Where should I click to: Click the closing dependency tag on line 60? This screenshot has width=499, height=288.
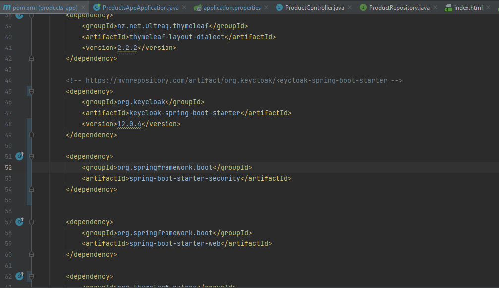[92, 254]
